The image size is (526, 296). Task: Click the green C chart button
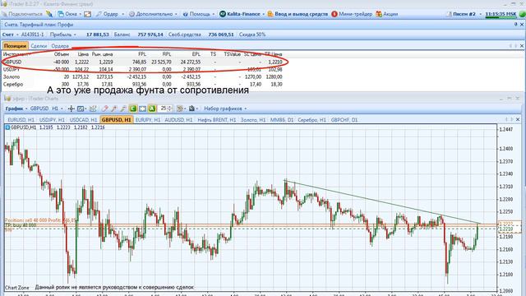coord(133,109)
